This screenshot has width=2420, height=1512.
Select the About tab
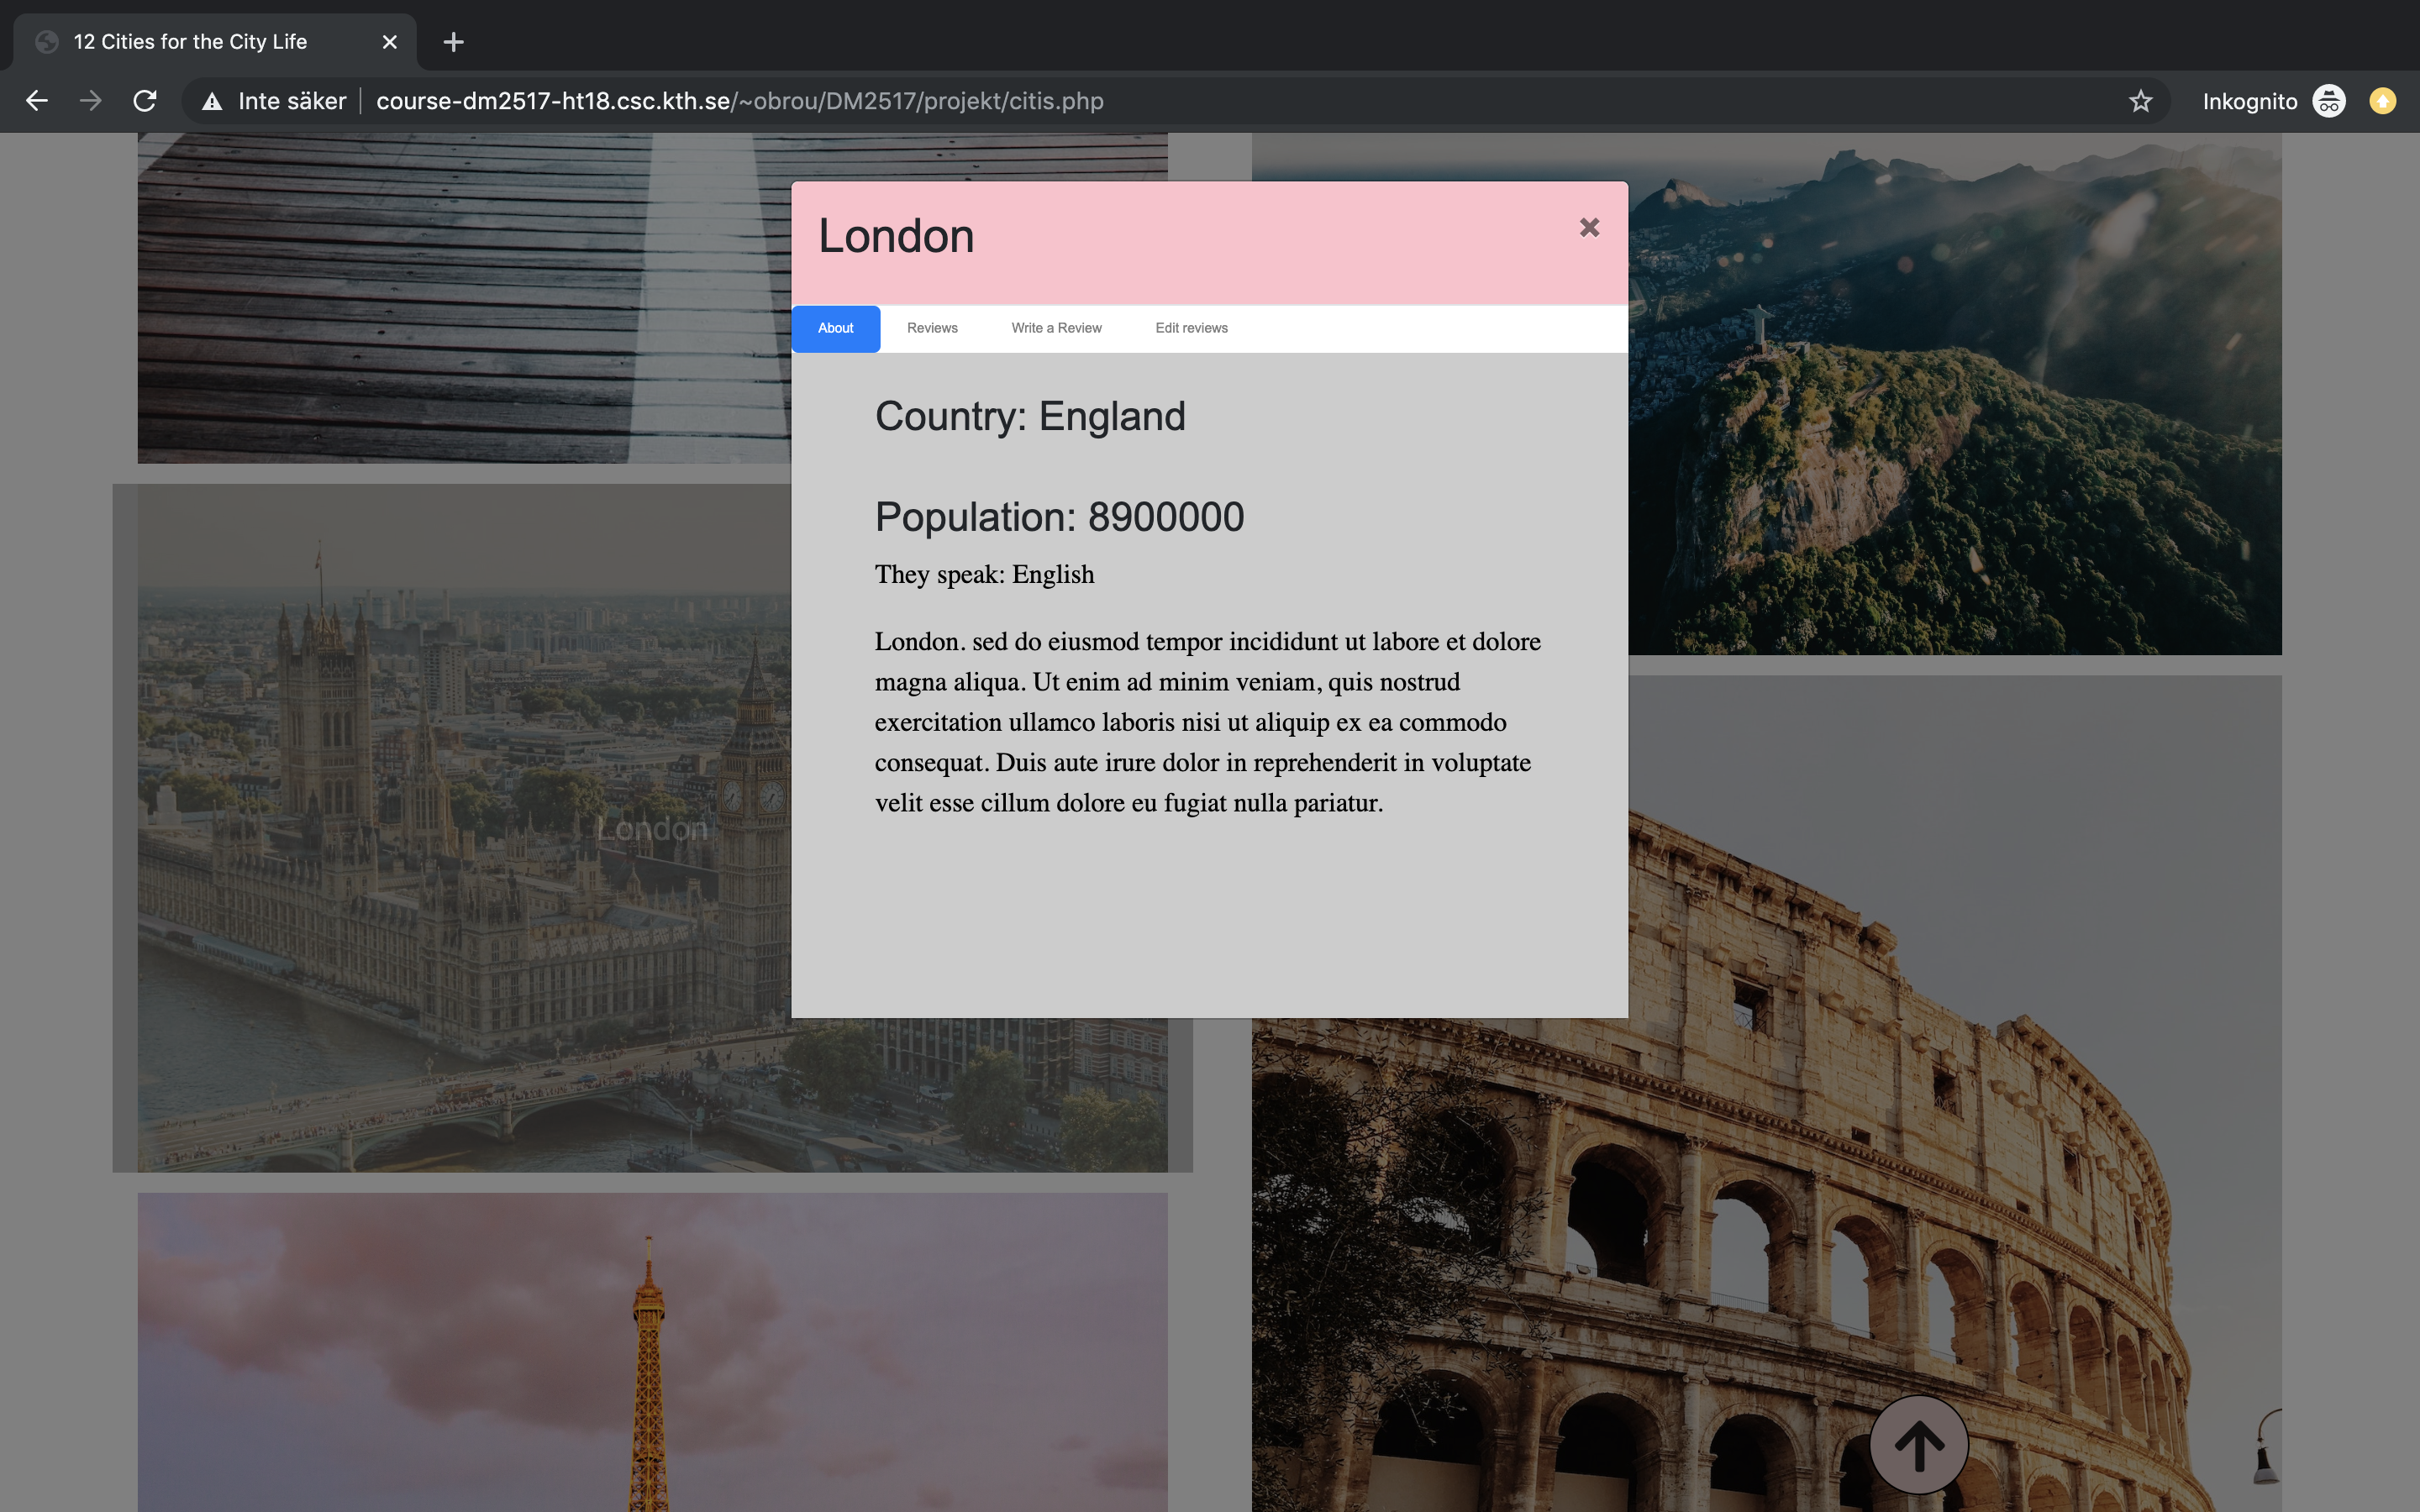836,328
